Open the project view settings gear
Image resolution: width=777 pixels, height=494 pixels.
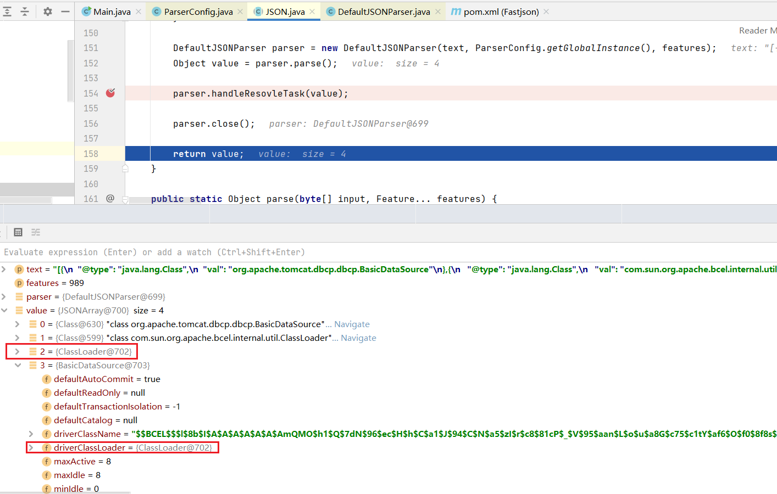click(x=48, y=12)
